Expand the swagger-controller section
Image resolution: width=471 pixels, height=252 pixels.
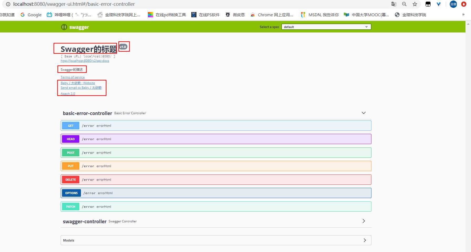[364, 221]
